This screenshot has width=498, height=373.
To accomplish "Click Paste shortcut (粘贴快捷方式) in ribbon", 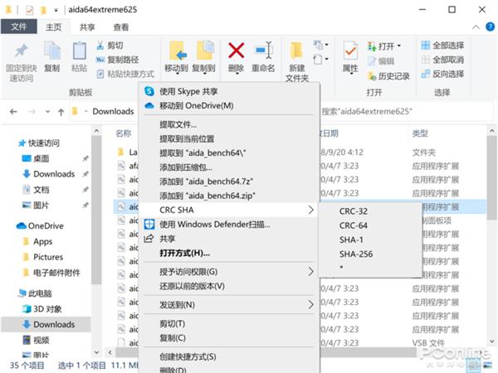I will 125,75.
